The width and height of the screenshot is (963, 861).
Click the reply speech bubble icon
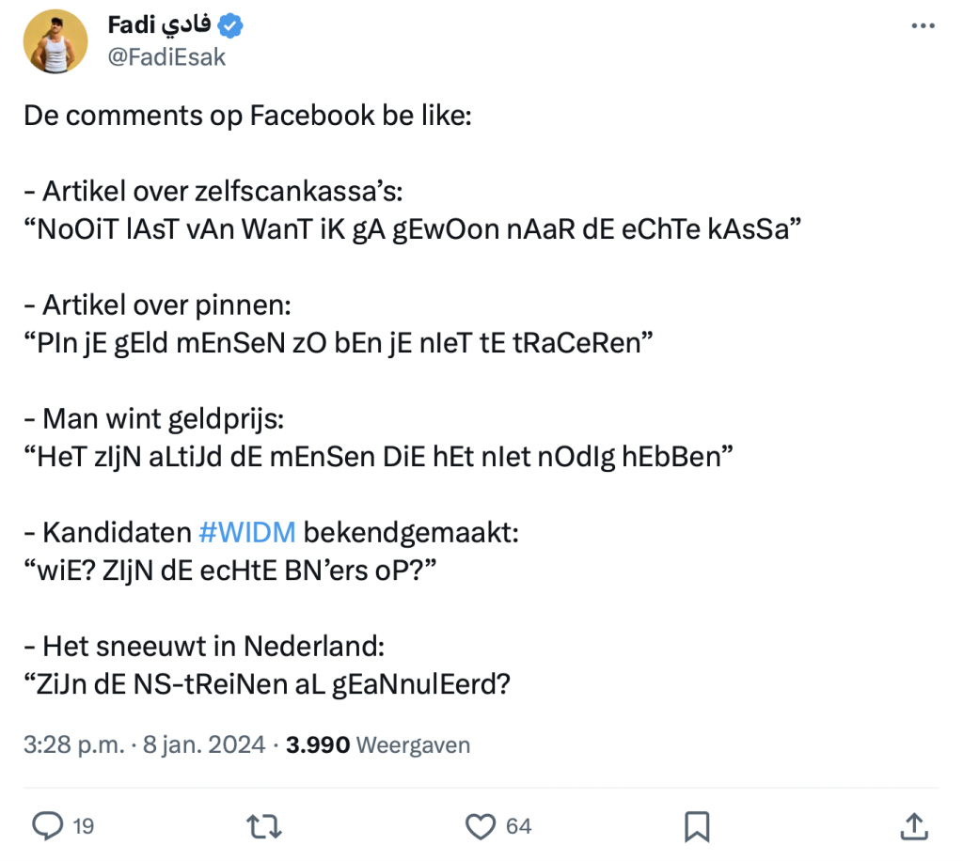[x=47, y=826]
